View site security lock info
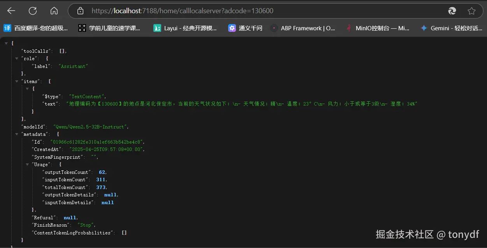The height and width of the screenshot is (248, 487). tap(81, 11)
